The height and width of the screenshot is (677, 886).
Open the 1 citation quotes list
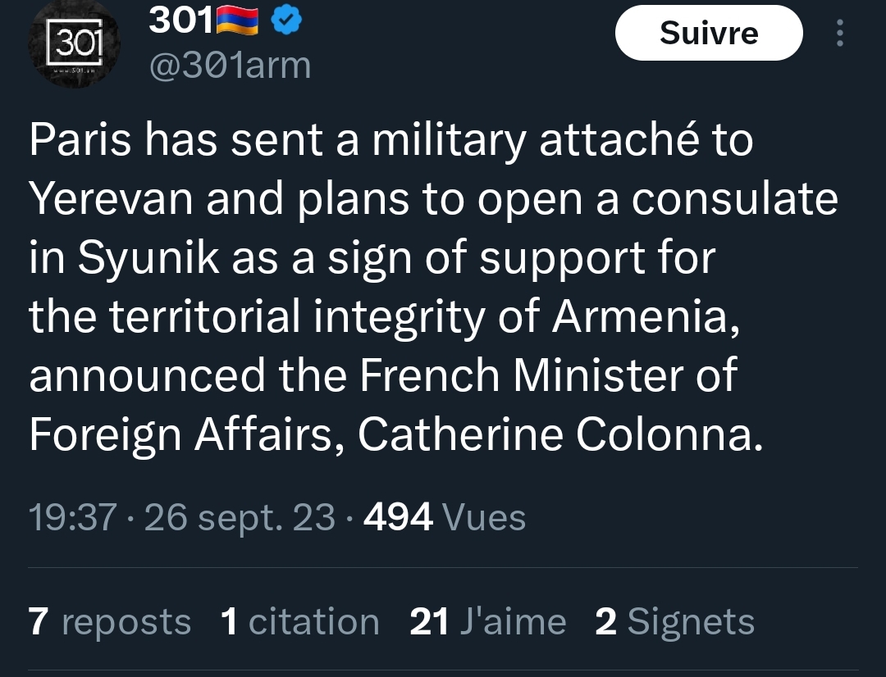299,622
